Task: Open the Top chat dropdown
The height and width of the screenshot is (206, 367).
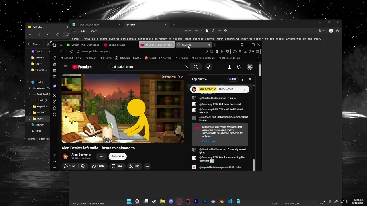Action: point(200,79)
